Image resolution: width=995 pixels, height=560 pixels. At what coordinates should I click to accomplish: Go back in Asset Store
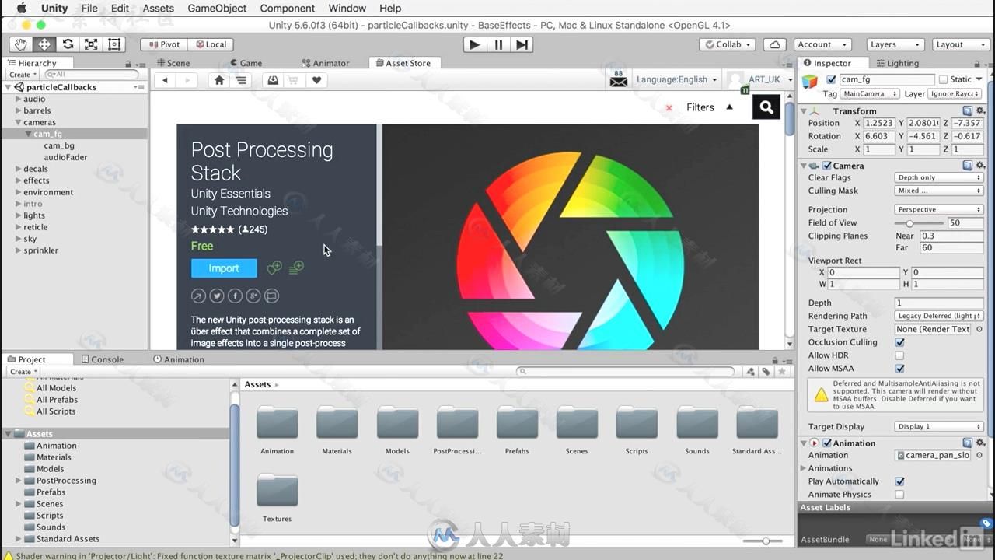[x=165, y=80]
